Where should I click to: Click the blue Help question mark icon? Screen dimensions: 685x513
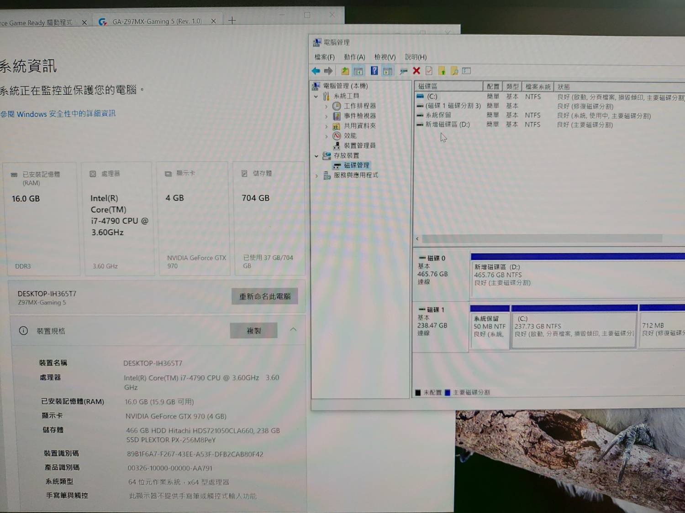[x=374, y=71]
